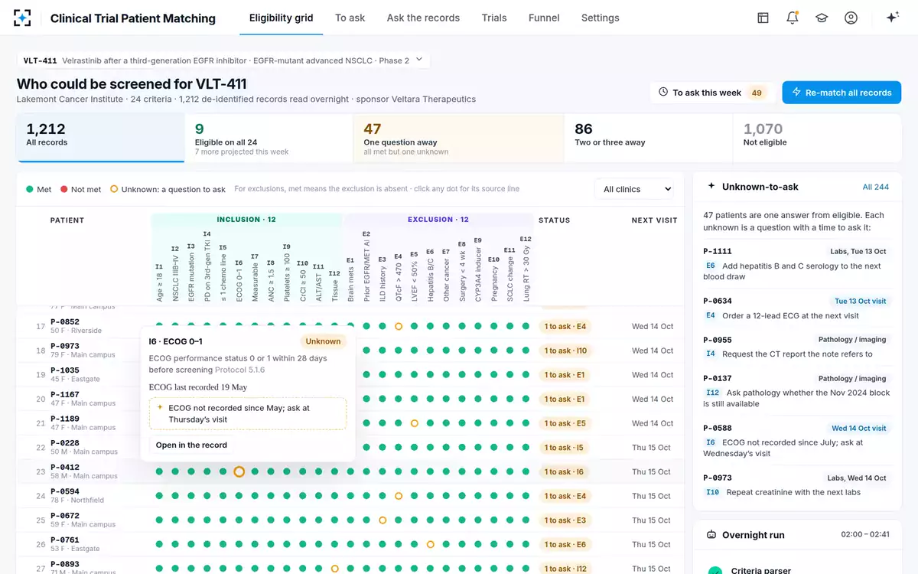Open the All 244 link

[x=876, y=187]
